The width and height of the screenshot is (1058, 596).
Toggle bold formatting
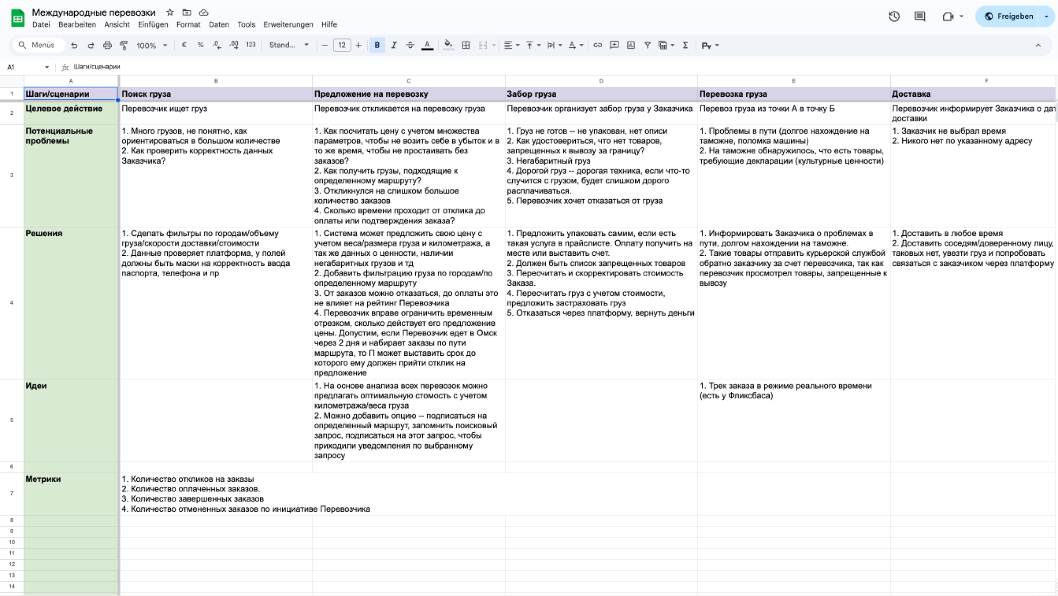pyautogui.click(x=377, y=45)
